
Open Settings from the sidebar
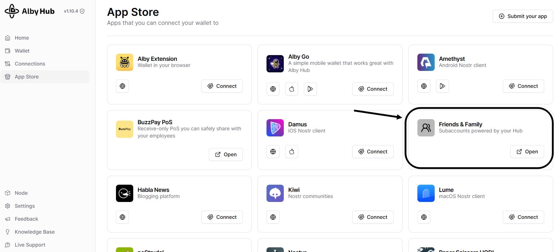24,206
